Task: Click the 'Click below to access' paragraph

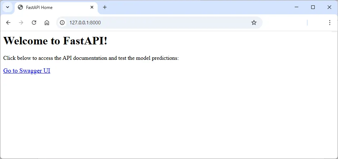Action: coord(91,58)
